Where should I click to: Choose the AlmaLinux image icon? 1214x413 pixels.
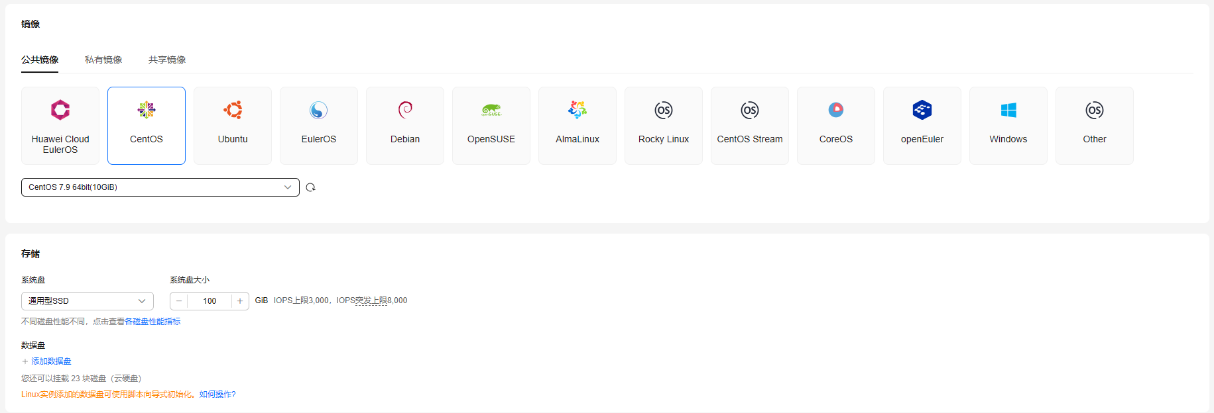(x=577, y=110)
